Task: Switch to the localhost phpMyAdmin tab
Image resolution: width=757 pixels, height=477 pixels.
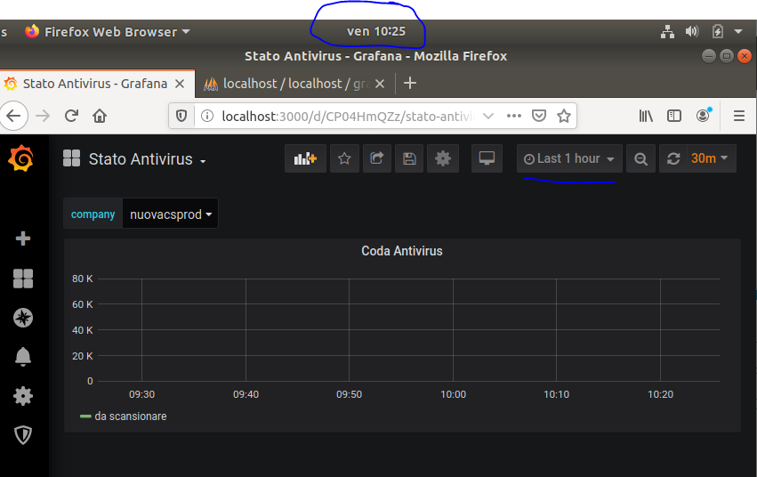Action: (x=296, y=84)
